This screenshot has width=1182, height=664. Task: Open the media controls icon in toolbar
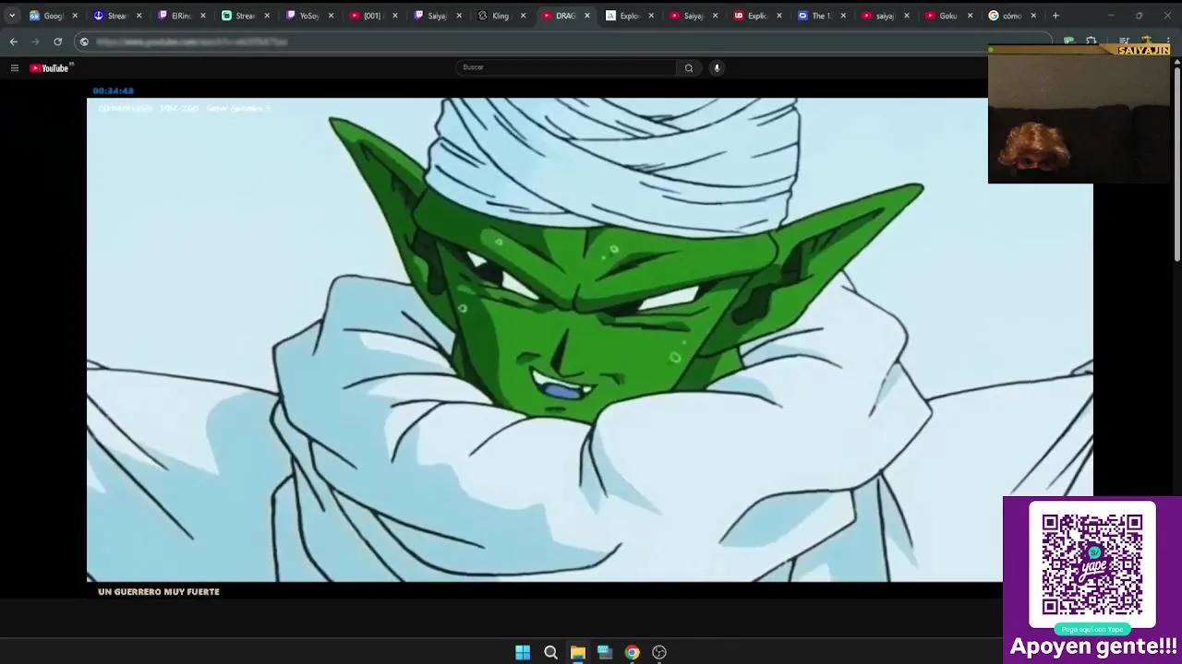coord(1124,41)
